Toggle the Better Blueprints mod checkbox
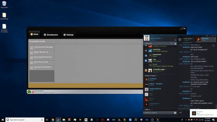This screenshot has width=217, height=122. [32, 53]
